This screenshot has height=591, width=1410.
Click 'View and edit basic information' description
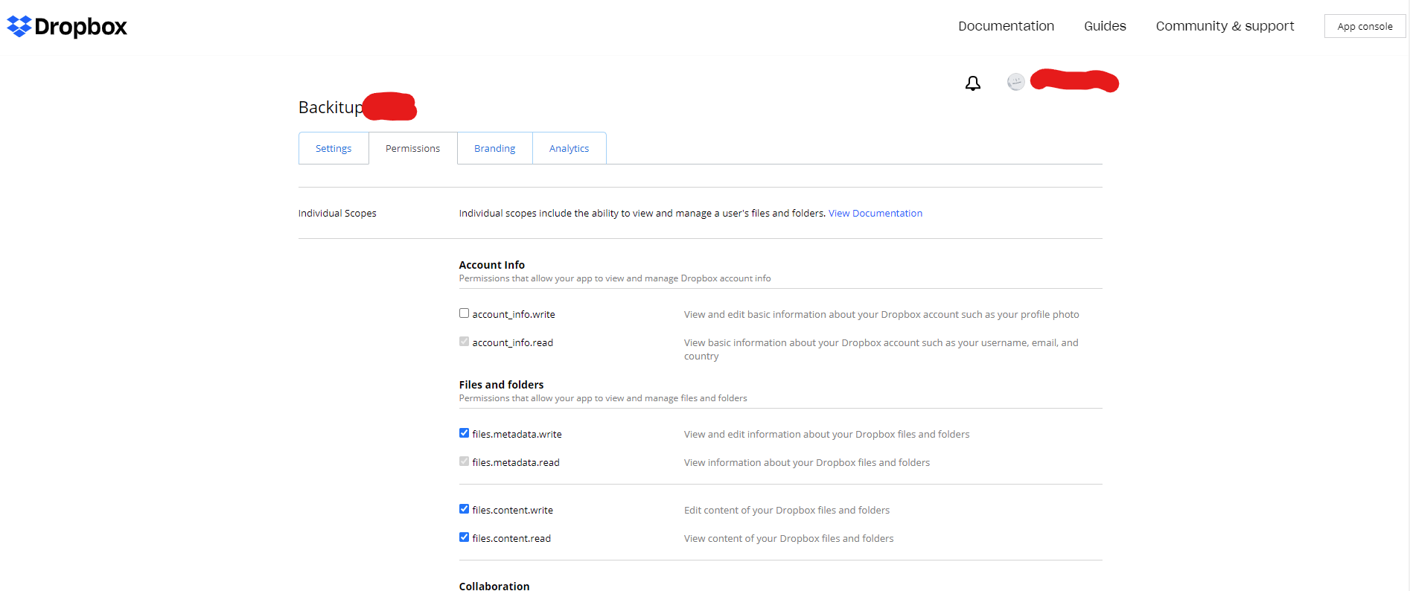tap(881, 314)
